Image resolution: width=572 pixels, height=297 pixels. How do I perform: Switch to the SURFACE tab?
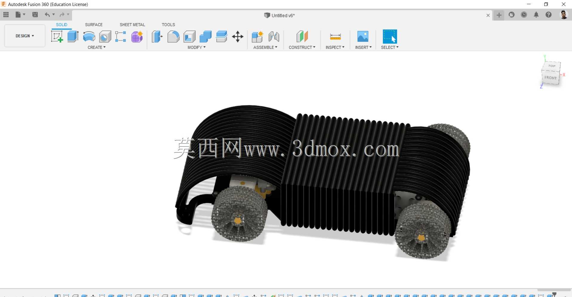(94, 25)
